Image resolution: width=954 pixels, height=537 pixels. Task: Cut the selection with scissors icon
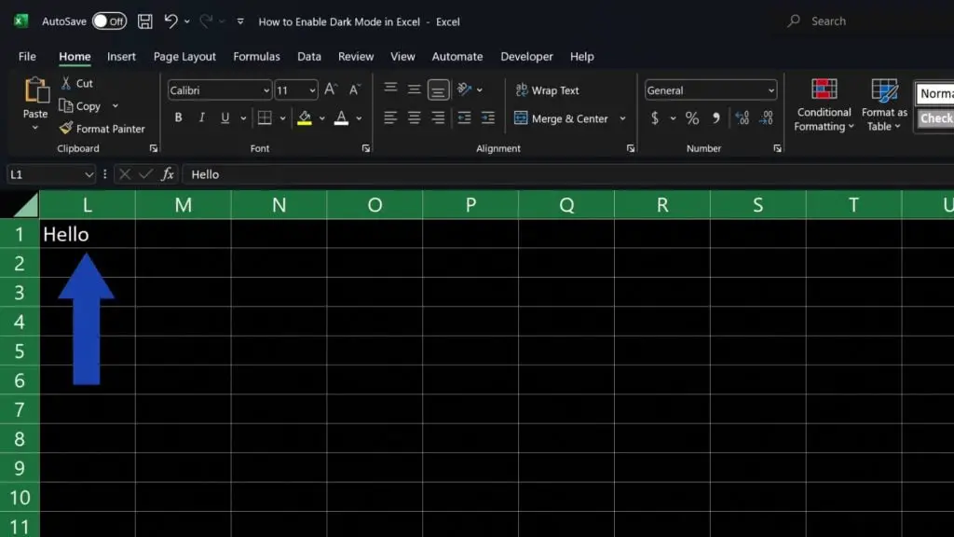pos(66,83)
